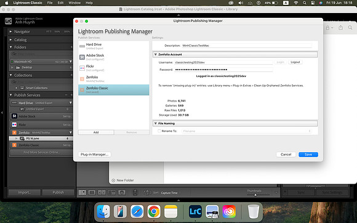Image resolution: width=357 pixels, height=223 pixels.
Task: Click the Publish button
Action: pos(58,192)
